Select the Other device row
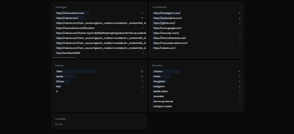The height and width of the screenshot is (134, 294). tap(99, 72)
